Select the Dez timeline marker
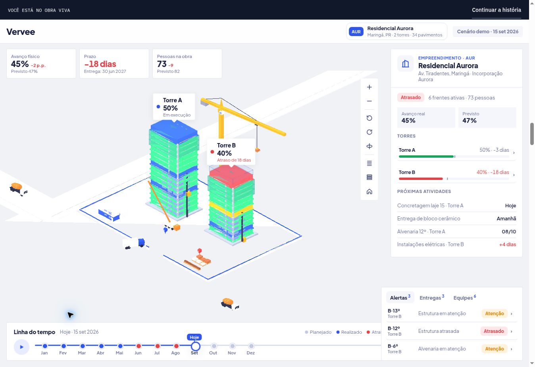535x367 pixels. [x=251, y=346]
